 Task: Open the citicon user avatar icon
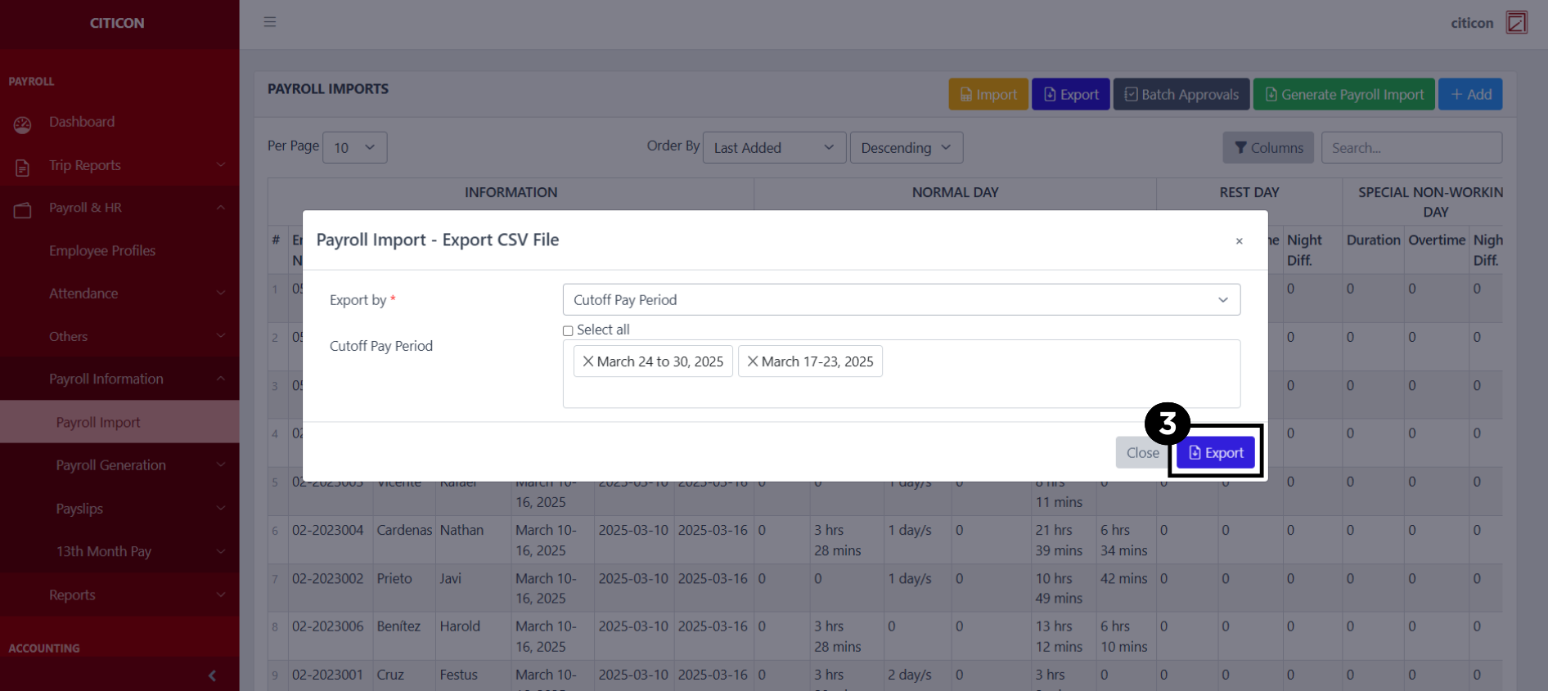pyautogui.click(x=1516, y=22)
